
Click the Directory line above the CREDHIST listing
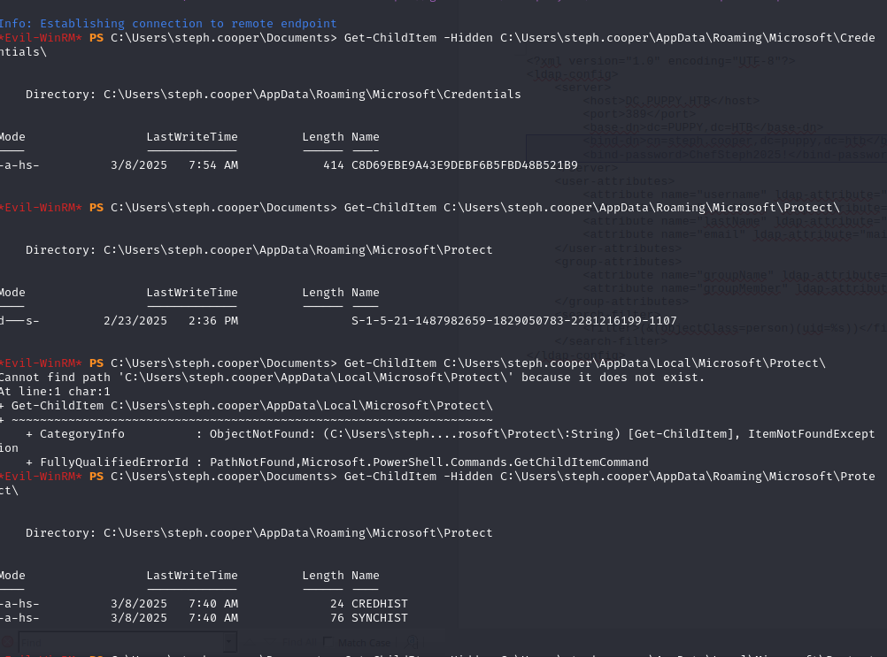pyautogui.click(x=259, y=533)
